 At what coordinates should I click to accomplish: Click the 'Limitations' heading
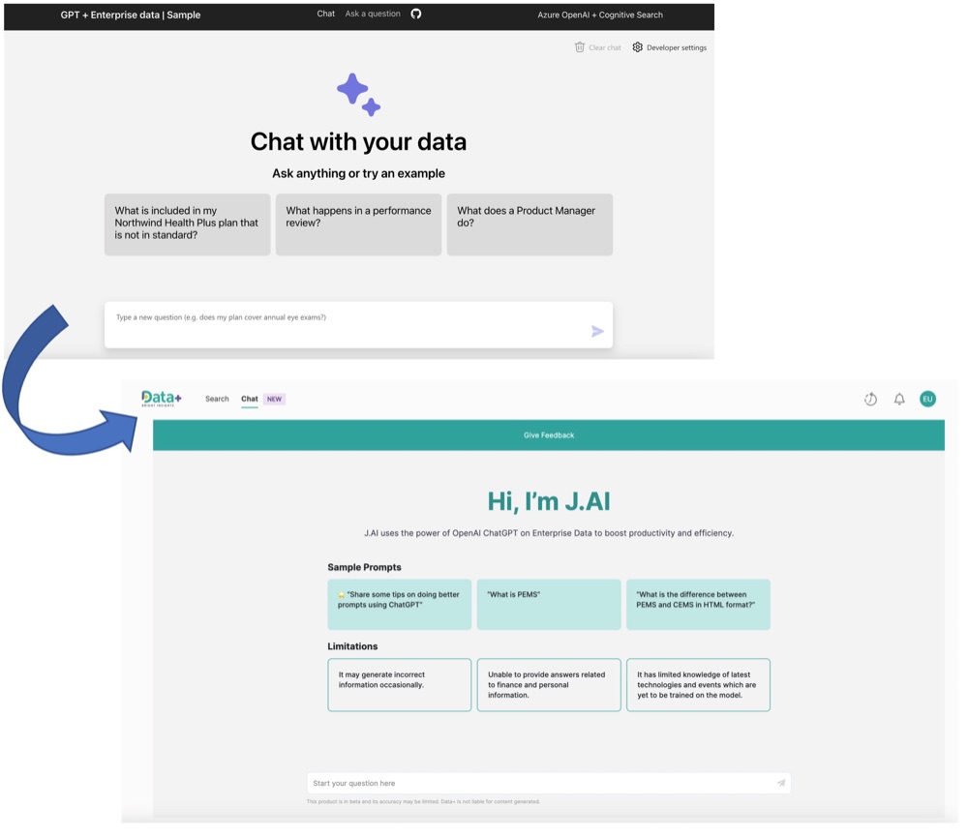point(352,645)
